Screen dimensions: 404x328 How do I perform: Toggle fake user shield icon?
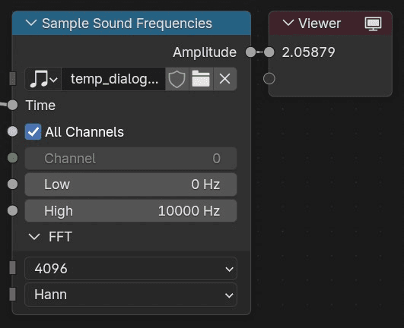177,79
